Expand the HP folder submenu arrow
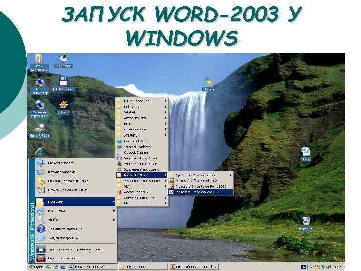The height and width of the screenshot is (271, 361). point(166,203)
